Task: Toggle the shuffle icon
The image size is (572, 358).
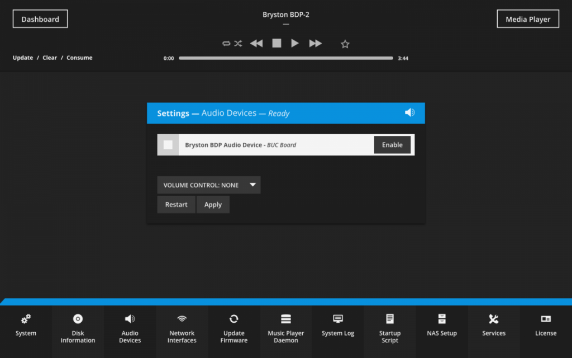Action: pos(238,44)
